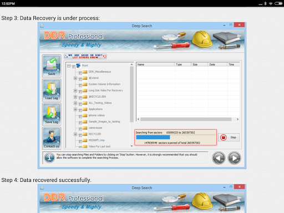Sort by the Size column header
284x213 pixels.
coord(199,64)
